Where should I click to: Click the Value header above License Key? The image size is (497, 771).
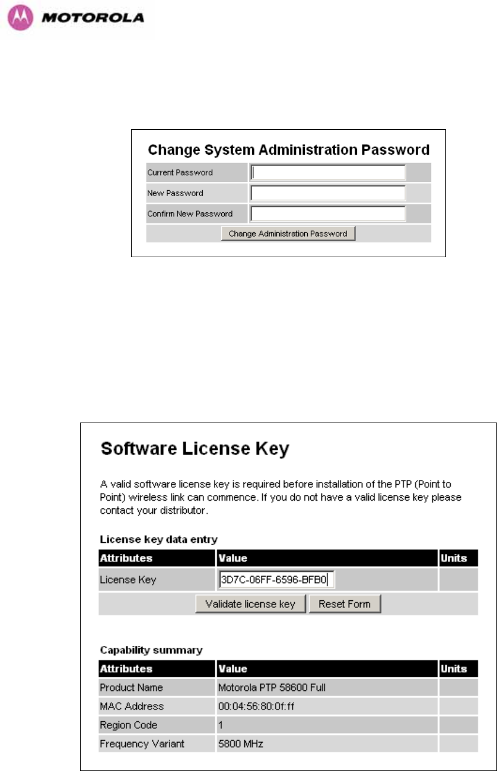pos(233,558)
